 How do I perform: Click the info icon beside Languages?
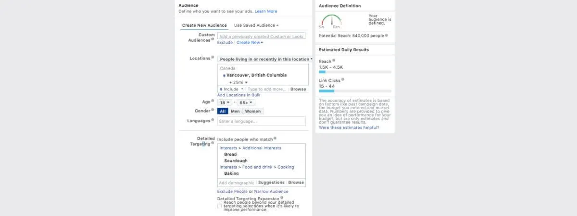tap(213, 121)
